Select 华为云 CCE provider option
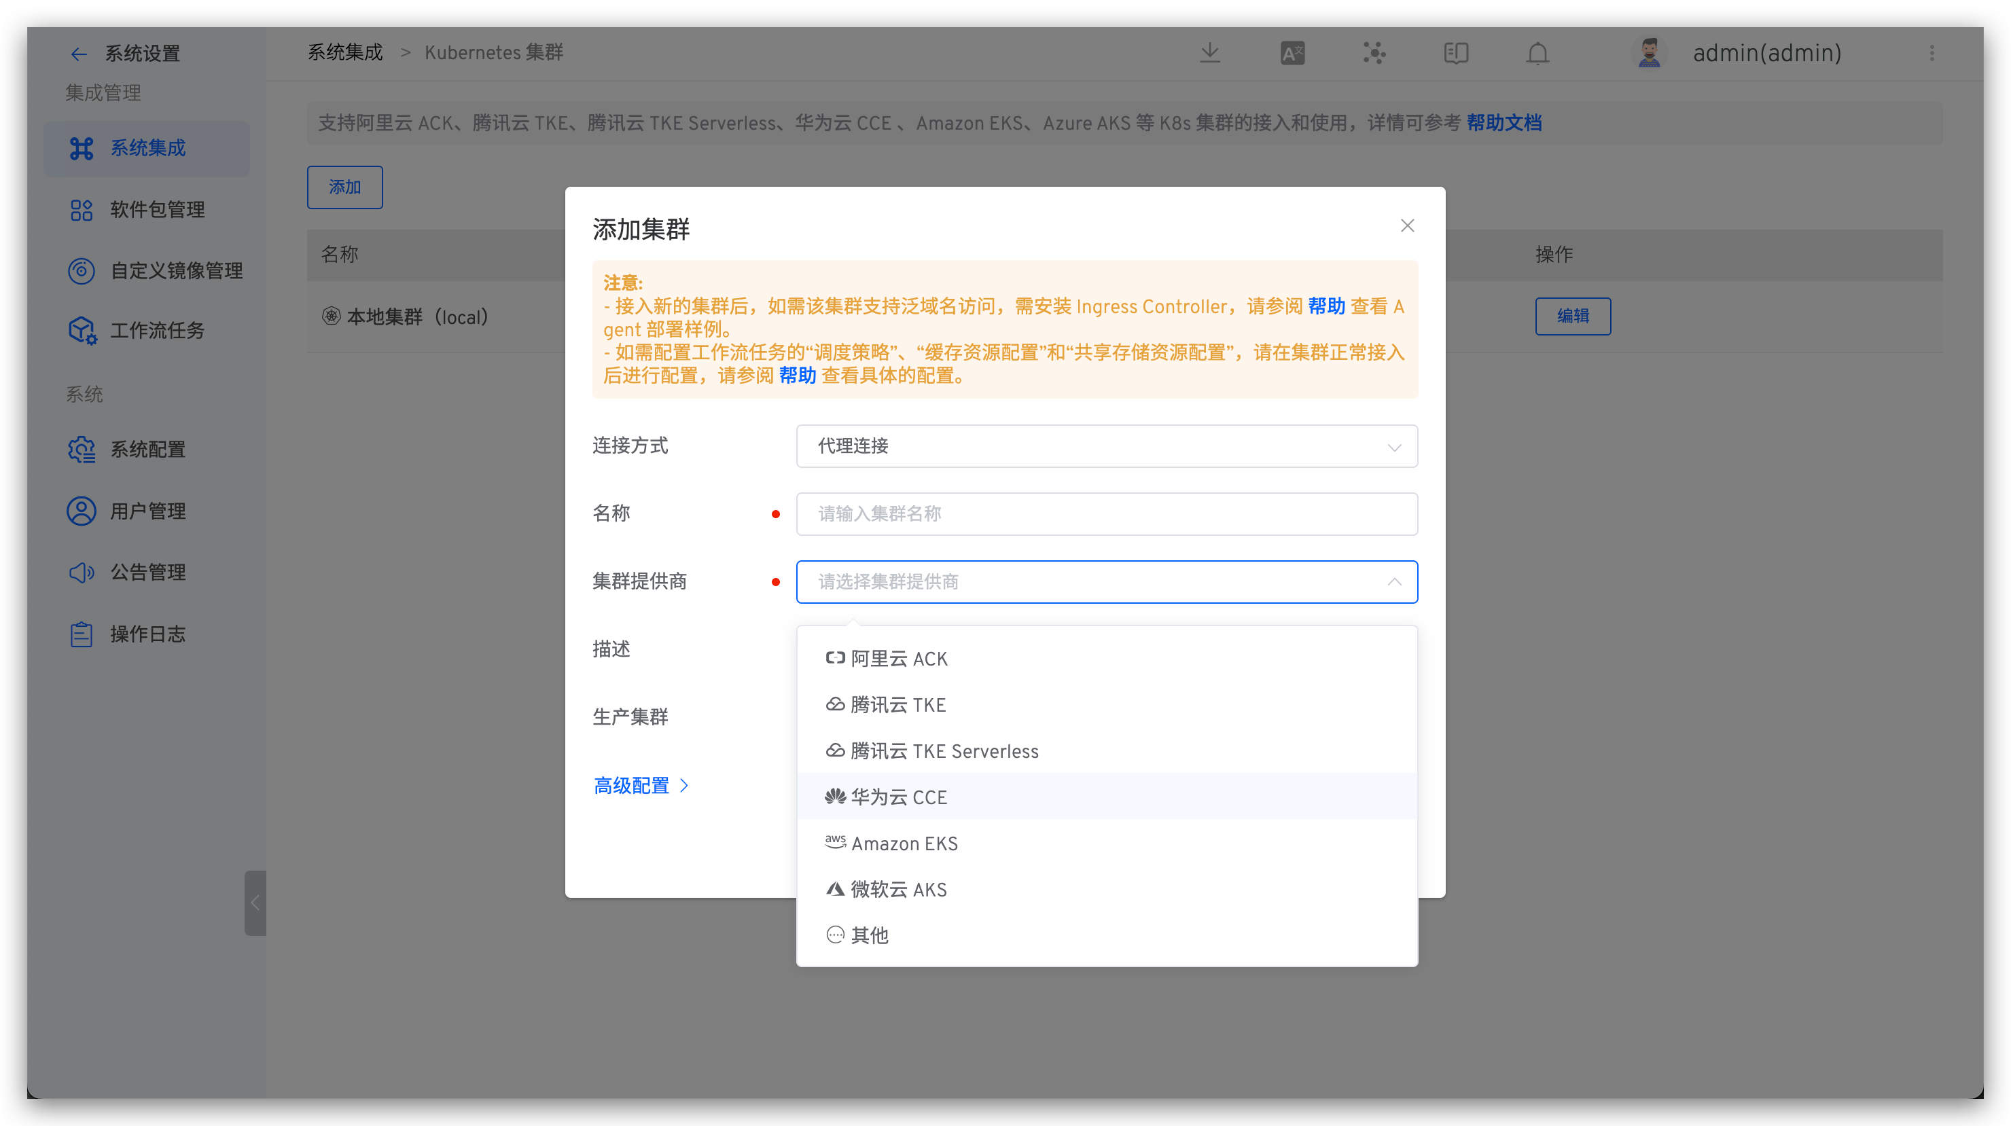The height and width of the screenshot is (1126, 2011). click(x=1107, y=797)
